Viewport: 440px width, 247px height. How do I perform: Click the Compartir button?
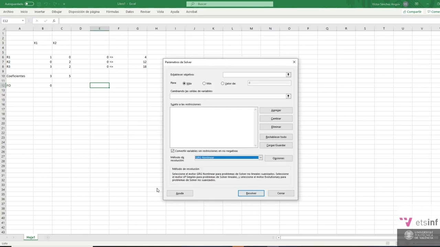click(412, 12)
